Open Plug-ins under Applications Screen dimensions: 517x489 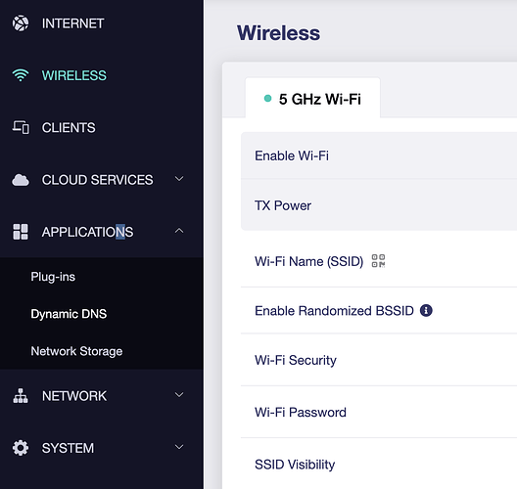[53, 277]
